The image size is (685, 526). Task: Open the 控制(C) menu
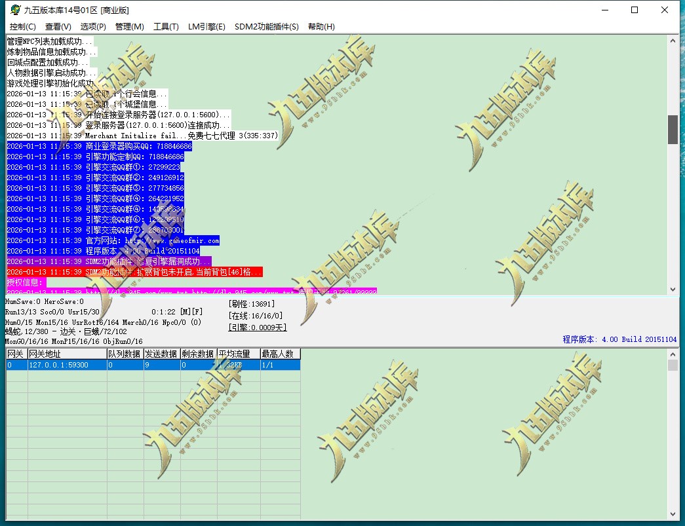coord(23,27)
